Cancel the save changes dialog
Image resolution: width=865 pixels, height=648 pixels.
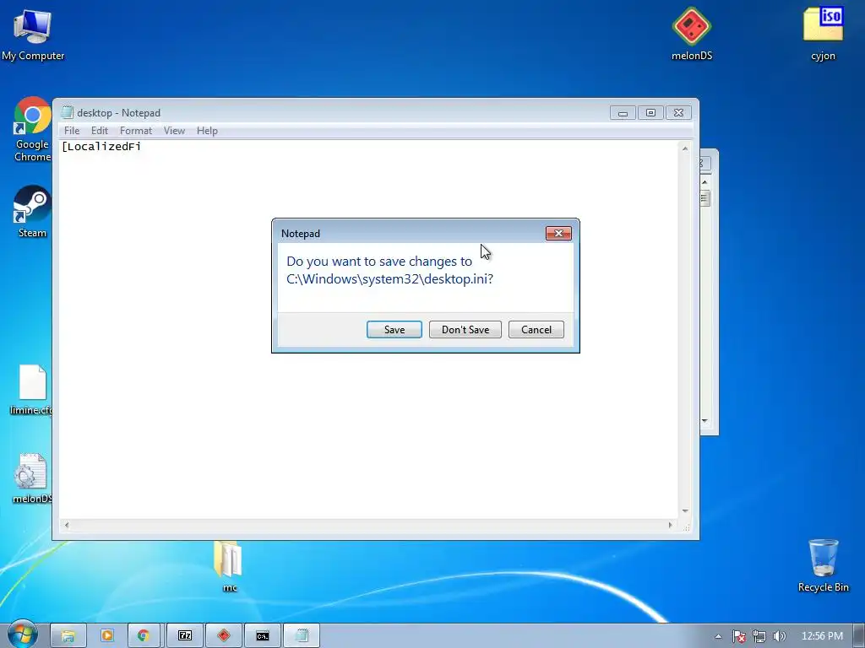tap(536, 330)
